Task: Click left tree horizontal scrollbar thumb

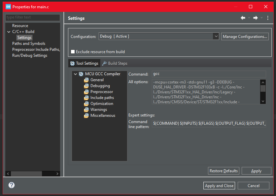Action: (26, 174)
